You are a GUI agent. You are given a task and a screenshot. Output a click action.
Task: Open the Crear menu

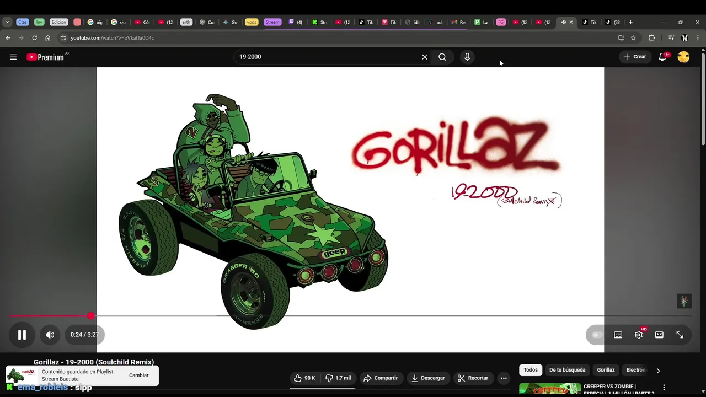click(634, 57)
